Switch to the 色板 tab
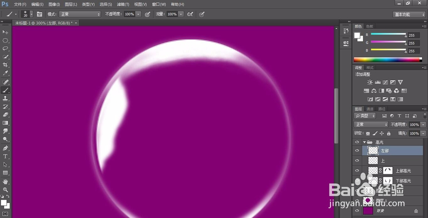Image resolution: width=428 pixels, height=218 pixels. (370, 27)
